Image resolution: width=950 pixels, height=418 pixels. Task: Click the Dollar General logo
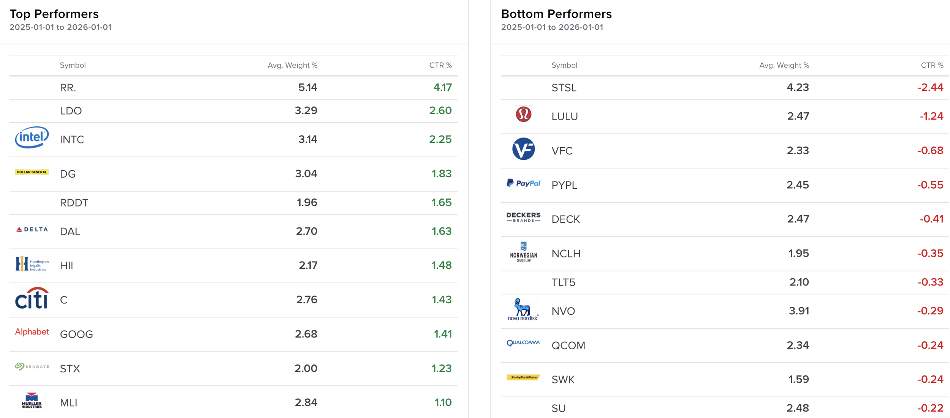(32, 172)
